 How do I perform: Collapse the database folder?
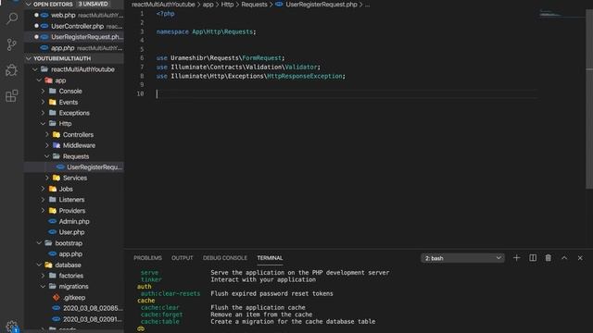click(x=39, y=265)
